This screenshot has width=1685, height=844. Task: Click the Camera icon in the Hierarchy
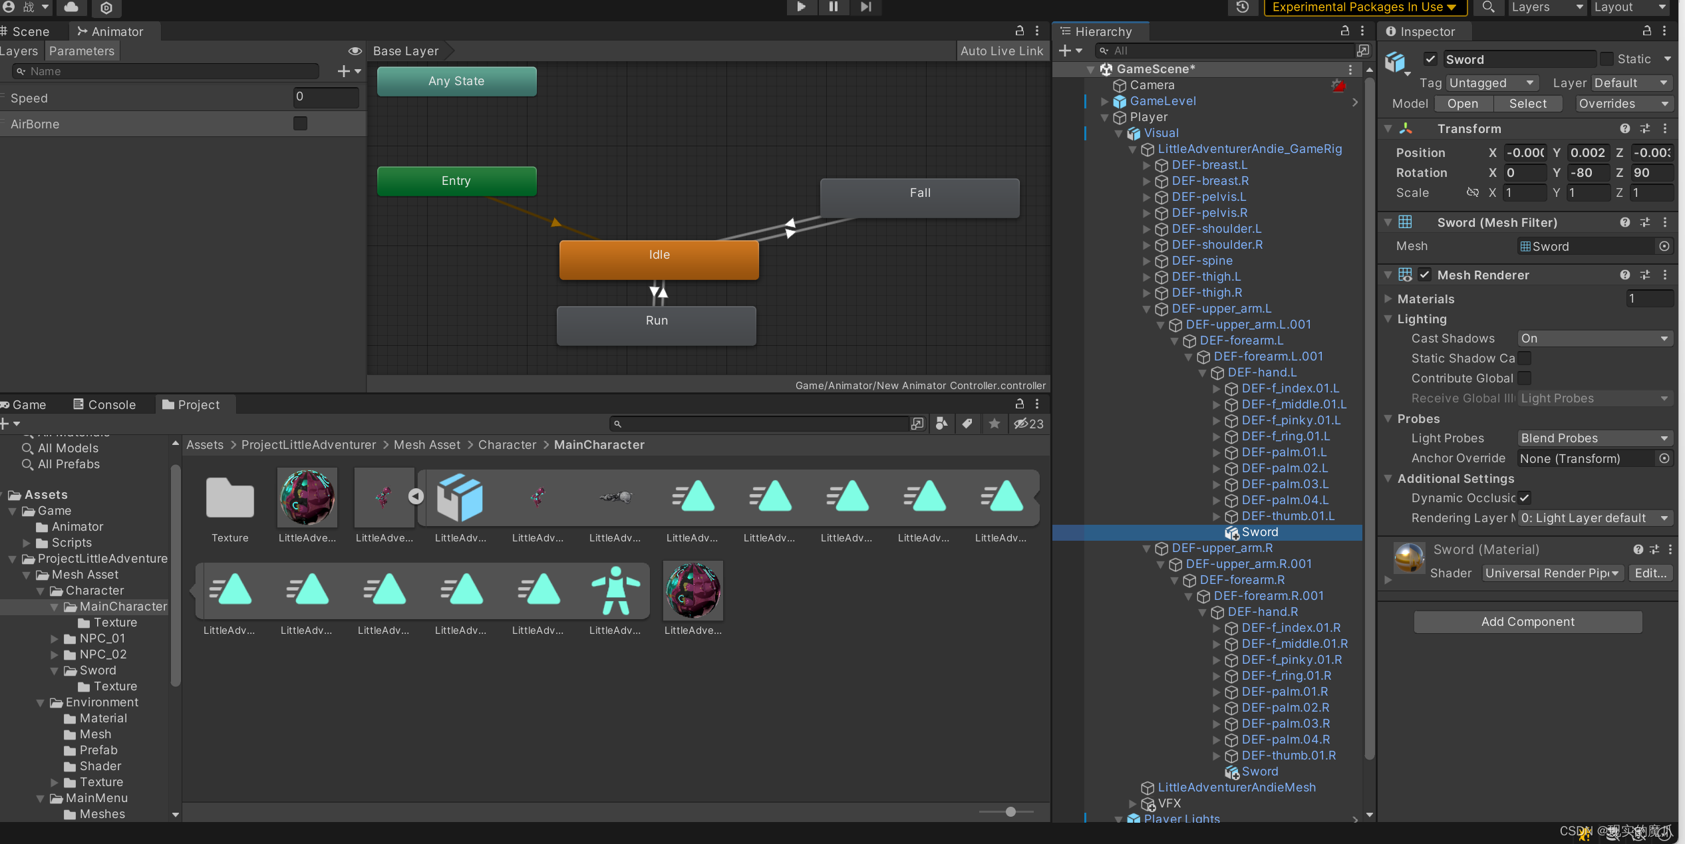click(x=1119, y=84)
